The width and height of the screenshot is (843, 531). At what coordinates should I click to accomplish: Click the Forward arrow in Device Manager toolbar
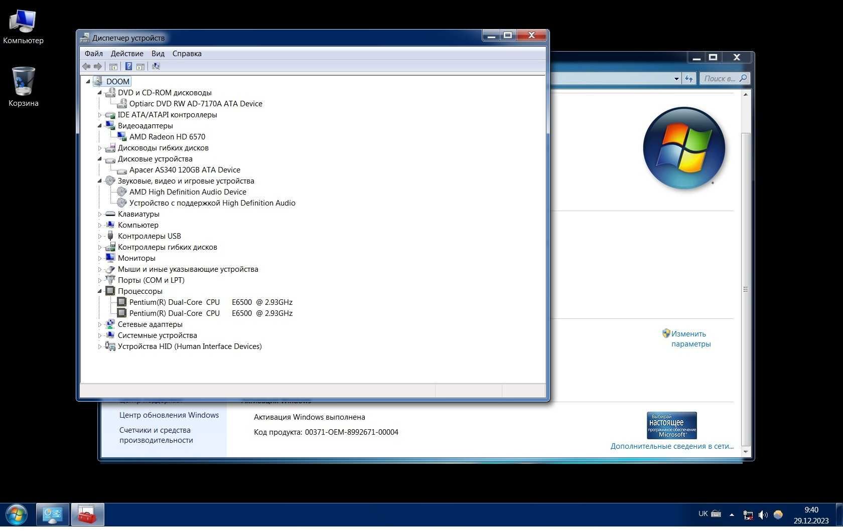(98, 66)
